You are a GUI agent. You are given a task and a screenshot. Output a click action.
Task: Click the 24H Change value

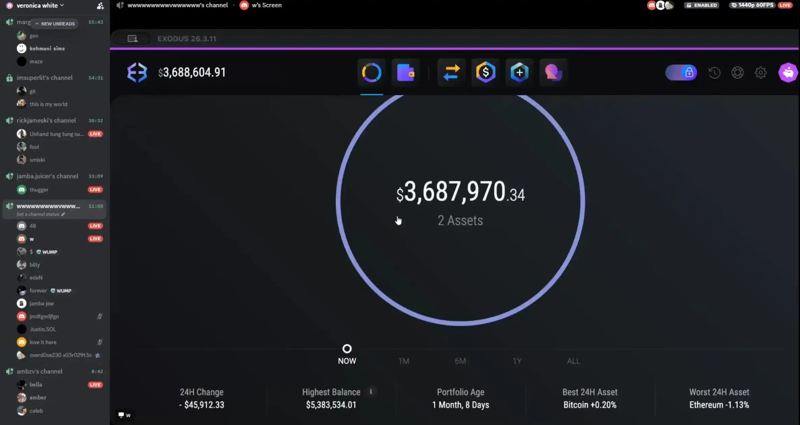click(x=202, y=405)
